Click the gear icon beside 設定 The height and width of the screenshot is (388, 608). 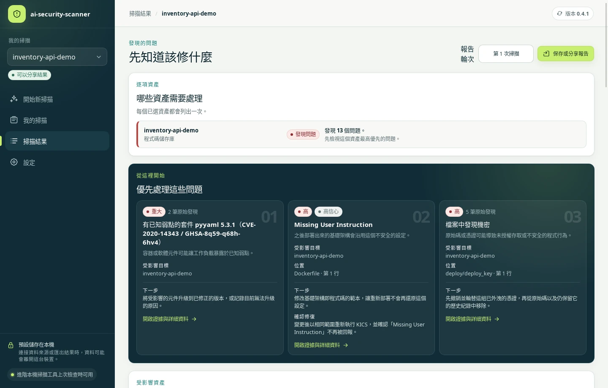(14, 162)
